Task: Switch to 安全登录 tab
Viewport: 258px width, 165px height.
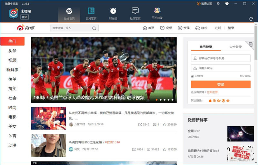Action: (236, 47)
